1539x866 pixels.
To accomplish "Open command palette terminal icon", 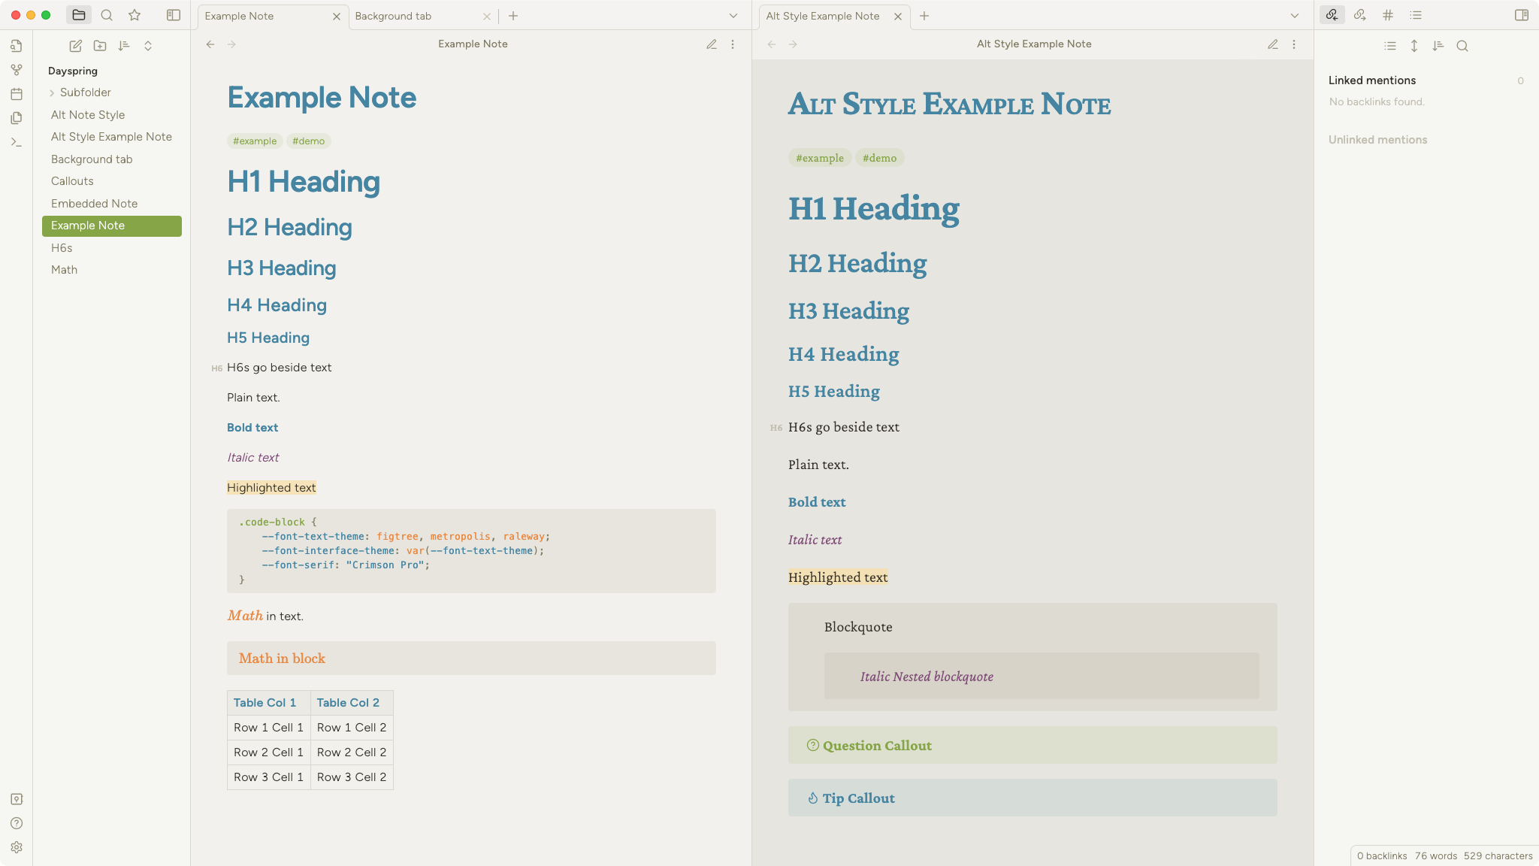I will (17, 142).
